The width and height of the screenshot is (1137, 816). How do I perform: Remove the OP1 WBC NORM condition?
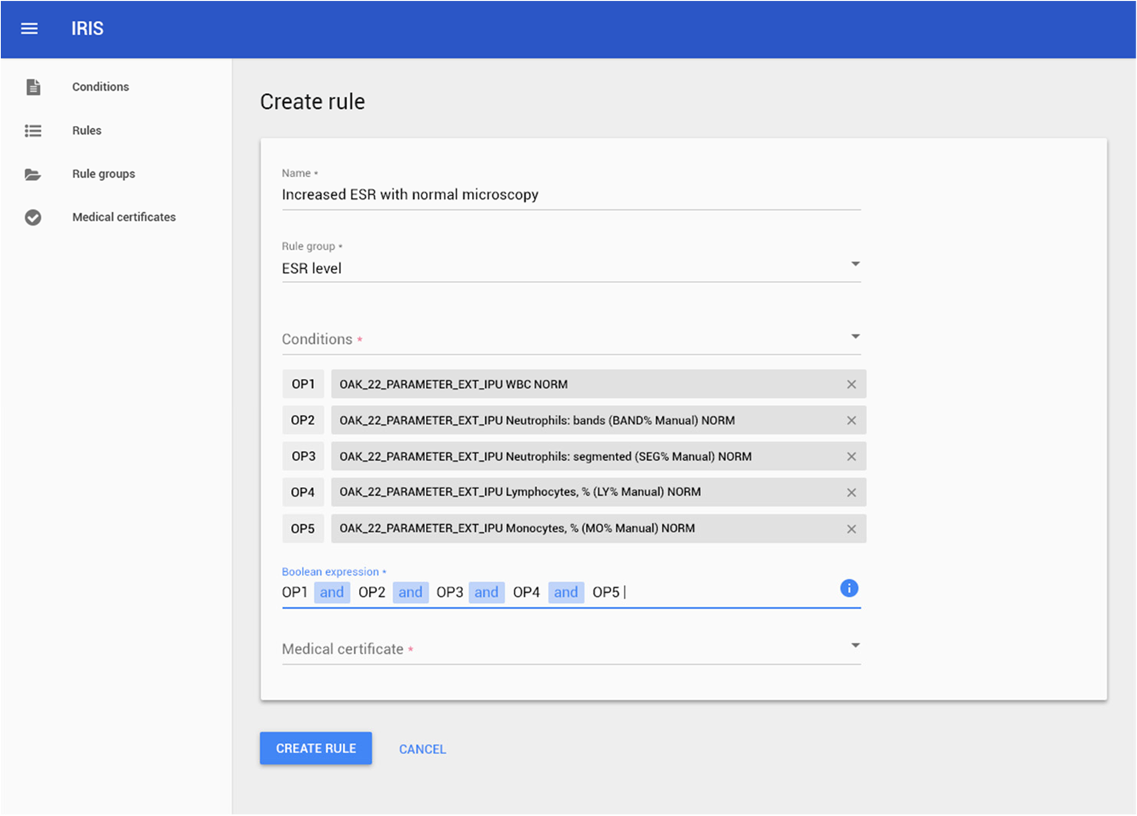(851, 385)
